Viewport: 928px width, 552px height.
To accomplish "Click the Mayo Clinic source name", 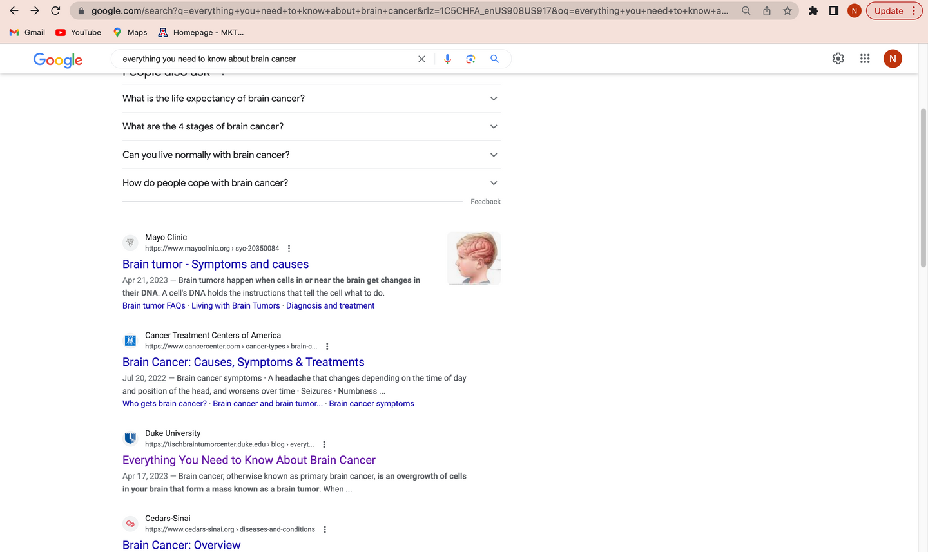I will (x=166, y=237).
